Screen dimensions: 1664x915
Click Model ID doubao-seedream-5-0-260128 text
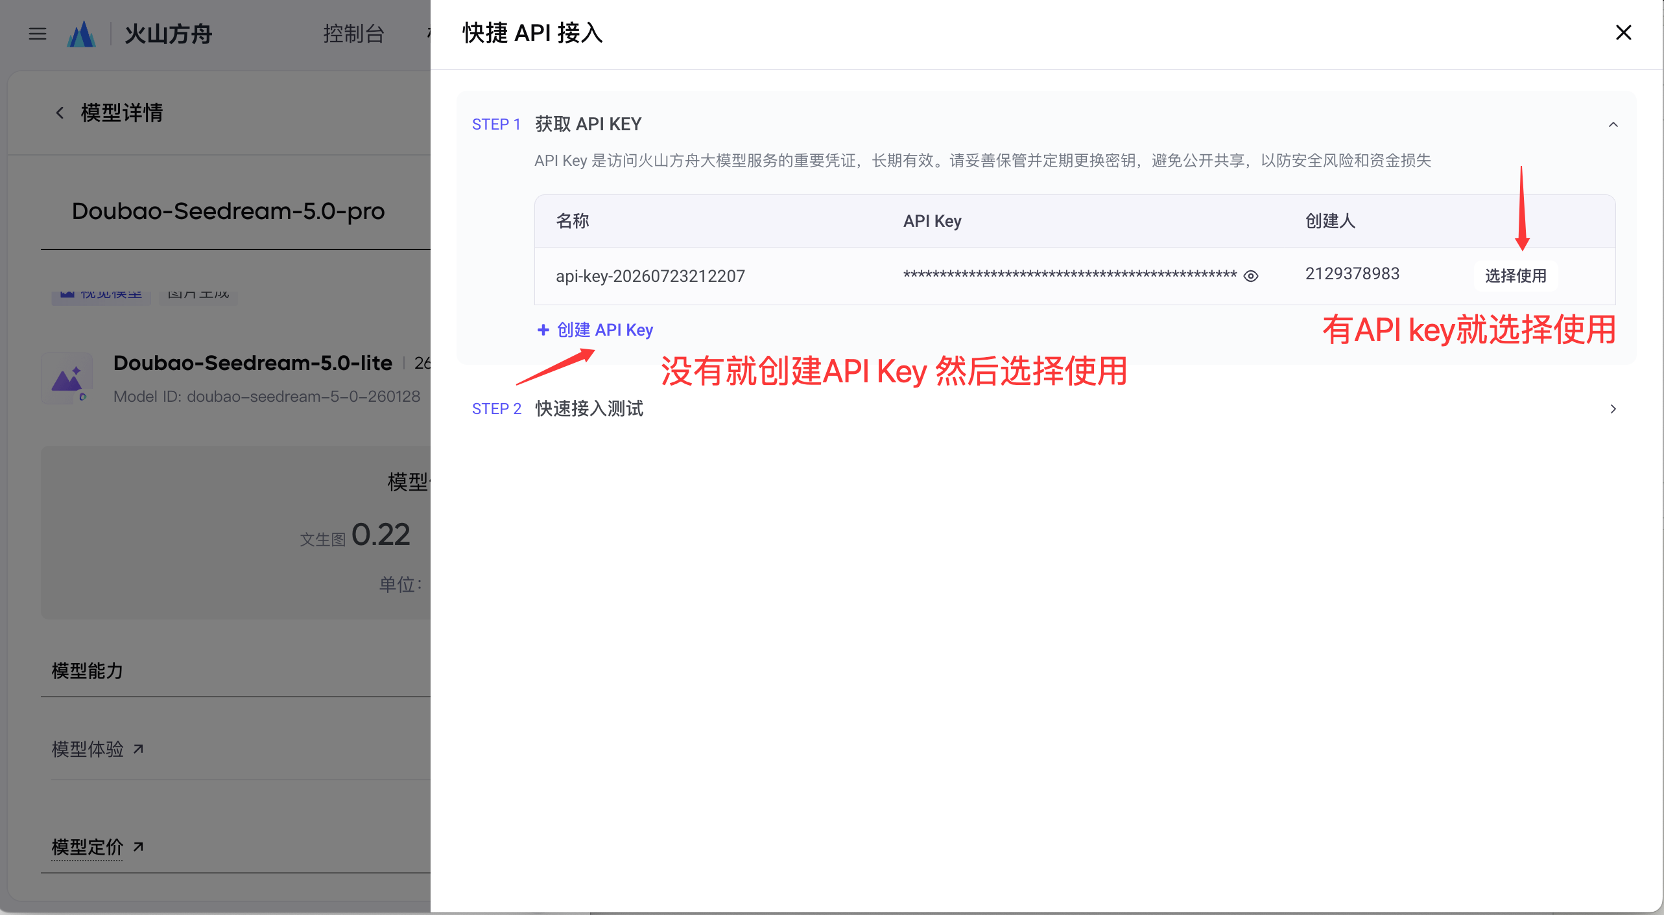click(267, 396)
